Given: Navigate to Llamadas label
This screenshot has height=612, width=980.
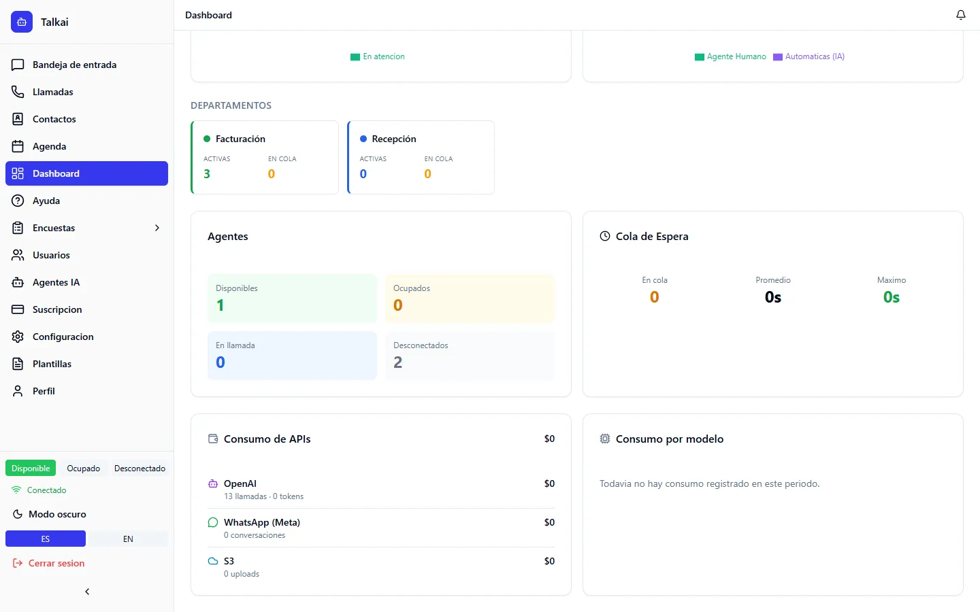Looking at the screenshot, I should pos(53,92).
